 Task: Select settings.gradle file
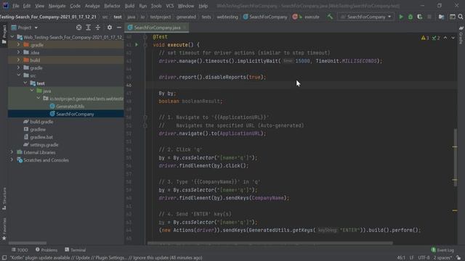pos(44,145)
